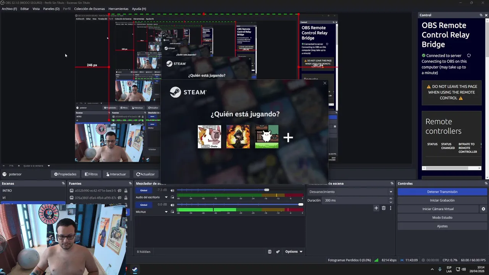Add a new Steam profile plus icon
Image resolution: width=489 pixels, height=275 pixels.
point(288,137)
